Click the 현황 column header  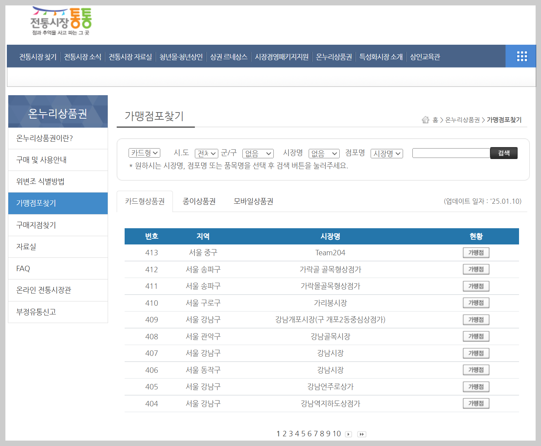click(x=476, y=237)
